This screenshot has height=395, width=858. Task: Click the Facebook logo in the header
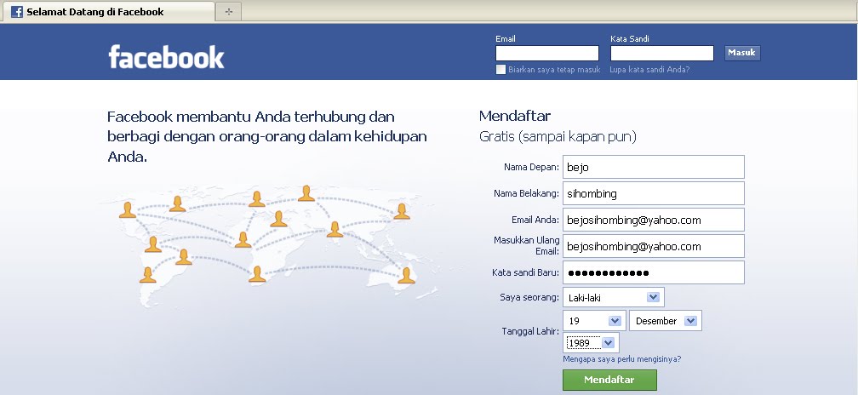(x=166, y=57)
